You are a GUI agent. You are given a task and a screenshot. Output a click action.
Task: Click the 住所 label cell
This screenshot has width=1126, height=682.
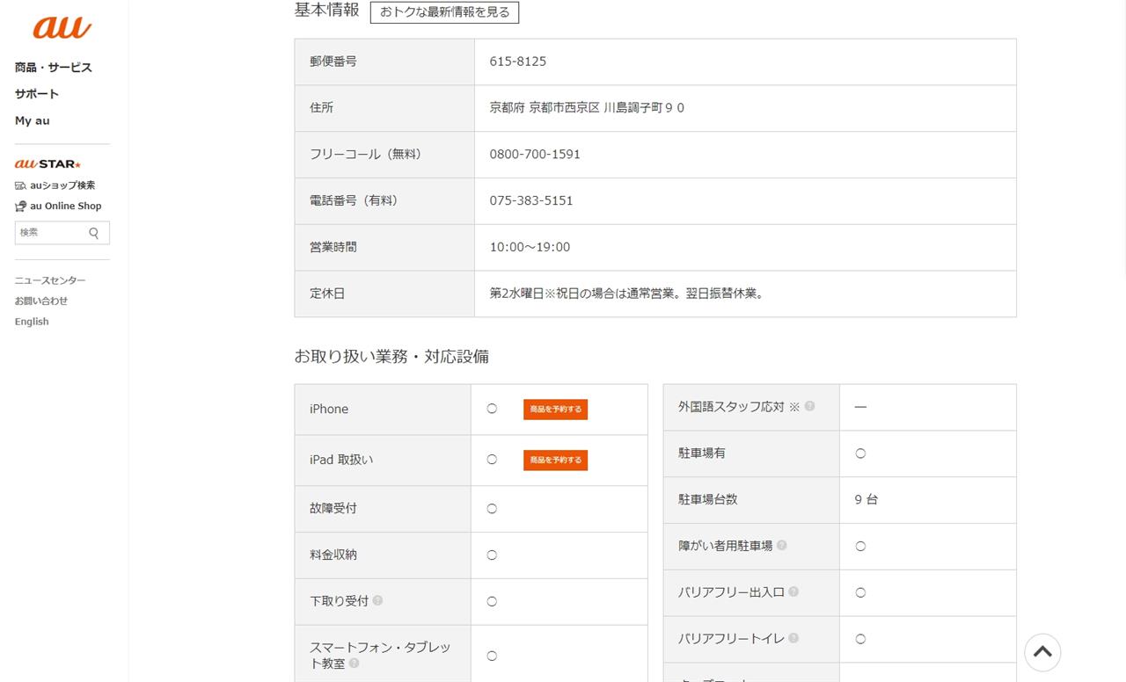[384, 108]
